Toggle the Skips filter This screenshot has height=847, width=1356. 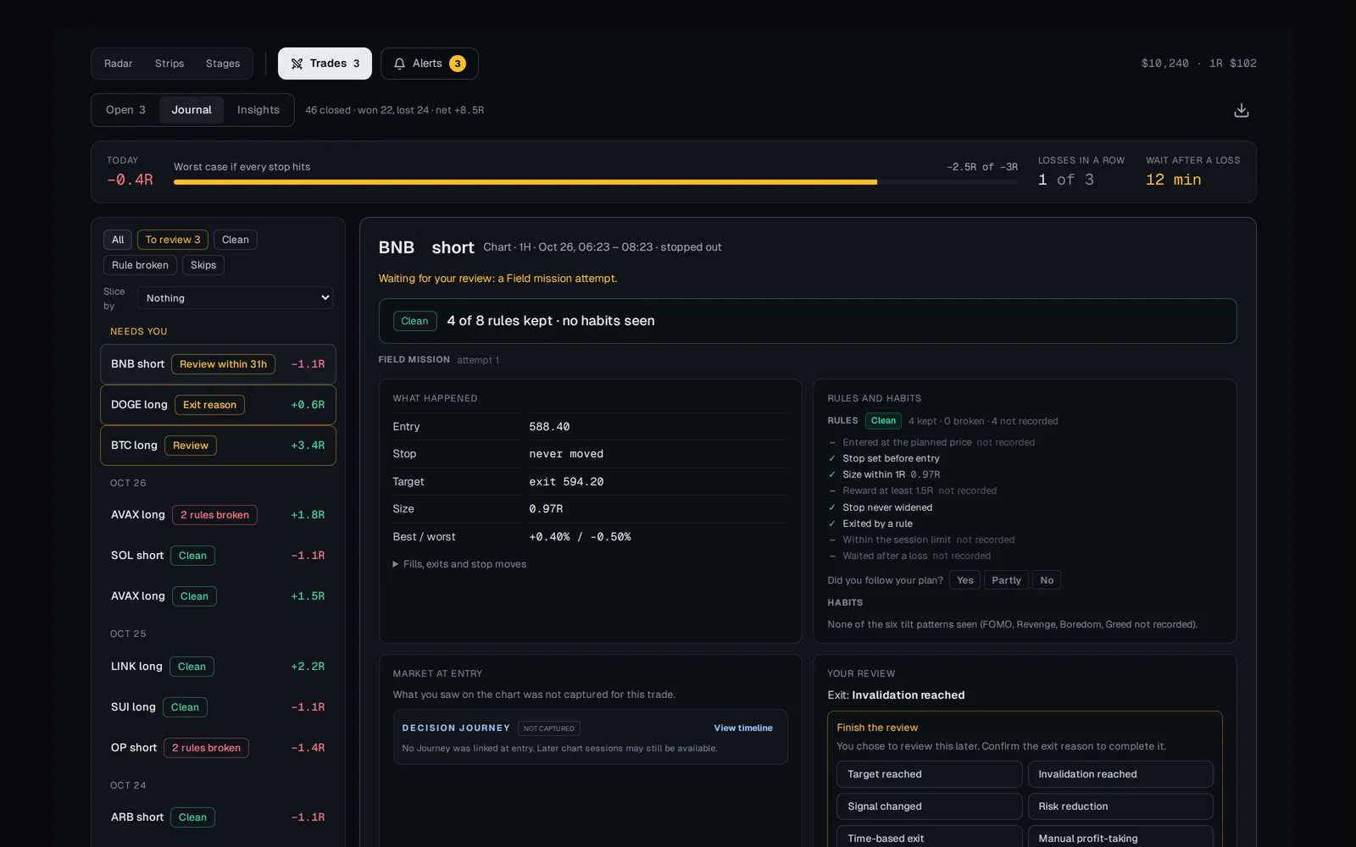(x=203, y=265)
